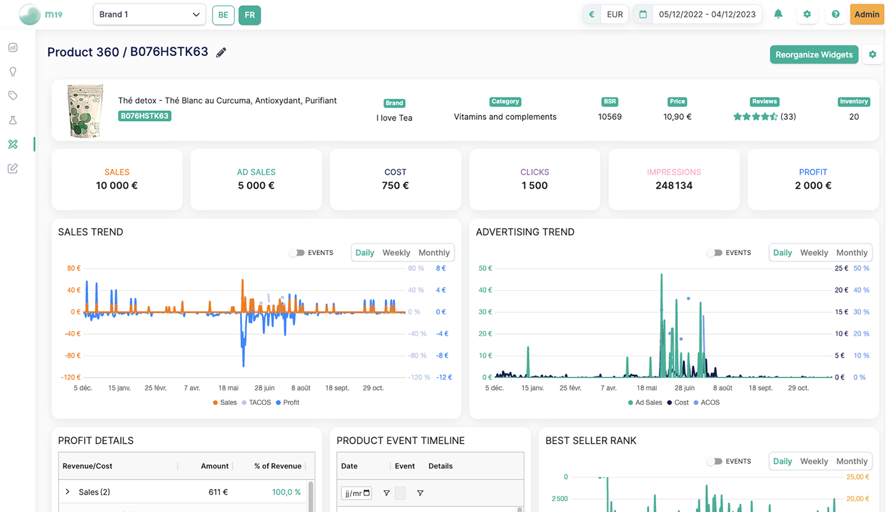Select the active crossed-tools sidebar icon
The width and height of the screenshot is (886, 512).
[13, 144]
